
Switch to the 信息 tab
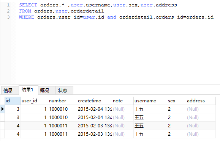pos(10,91)
